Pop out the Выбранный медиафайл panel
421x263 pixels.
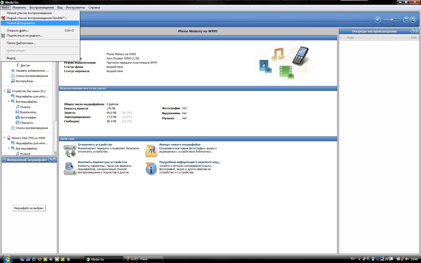[x=50, y=160]
